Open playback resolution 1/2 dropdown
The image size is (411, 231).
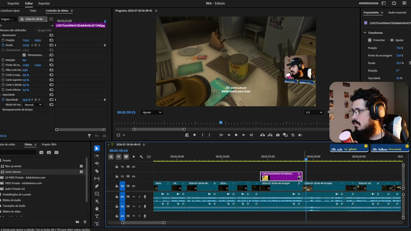(x=314, y=112)
